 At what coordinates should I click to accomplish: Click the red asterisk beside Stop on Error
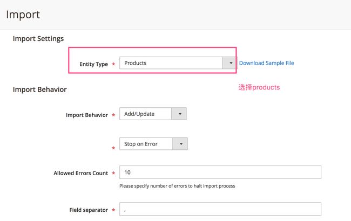113,148
